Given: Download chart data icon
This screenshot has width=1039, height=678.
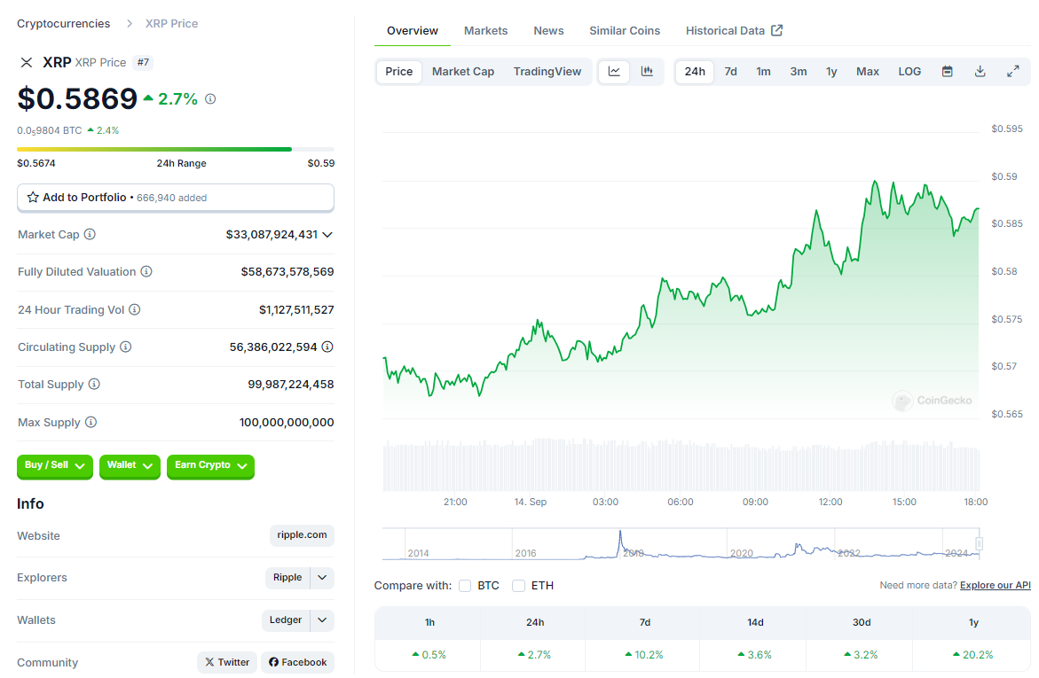Looking at the screenshot, I should [980, 72].
